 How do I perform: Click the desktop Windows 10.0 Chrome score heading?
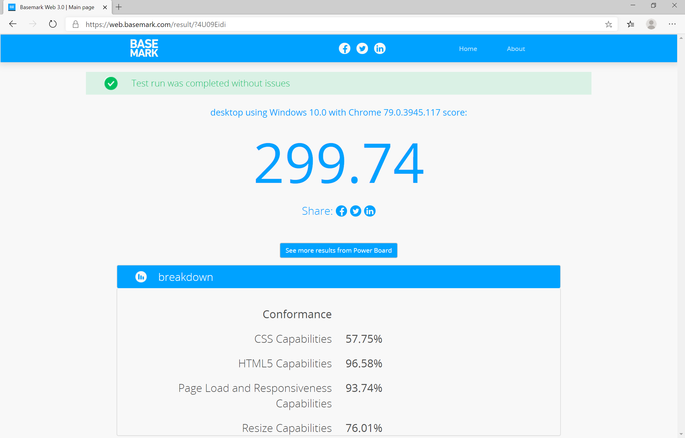[x=339, y=113]
